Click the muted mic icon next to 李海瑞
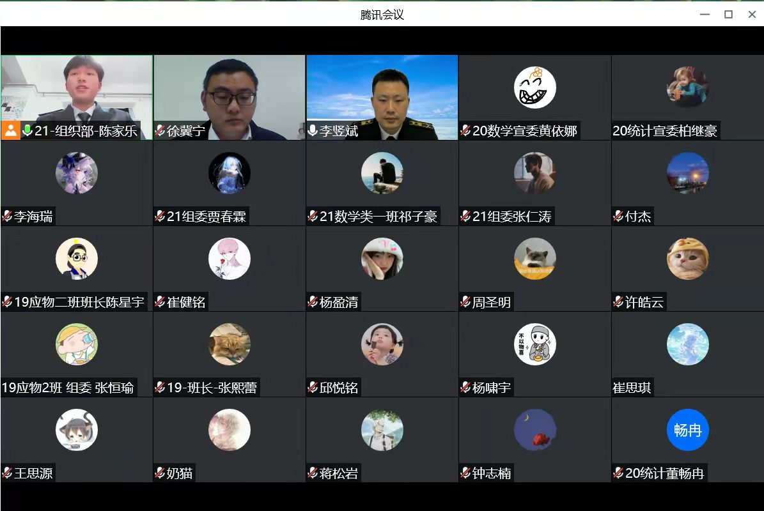Screen dimensions: 764x511 [7, 216]
